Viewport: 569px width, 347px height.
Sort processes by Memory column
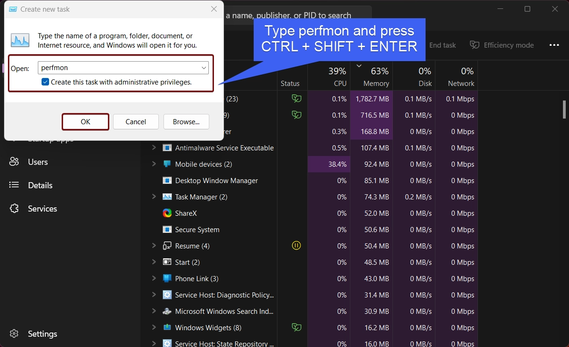[371, 77]
